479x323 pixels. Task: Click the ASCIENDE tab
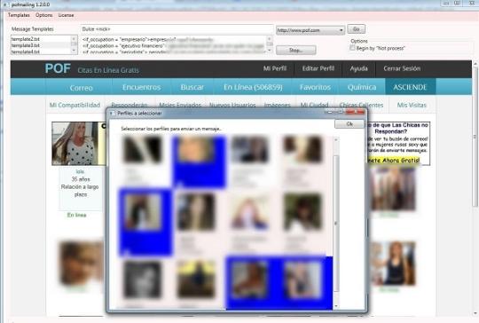tap(410, 87)
